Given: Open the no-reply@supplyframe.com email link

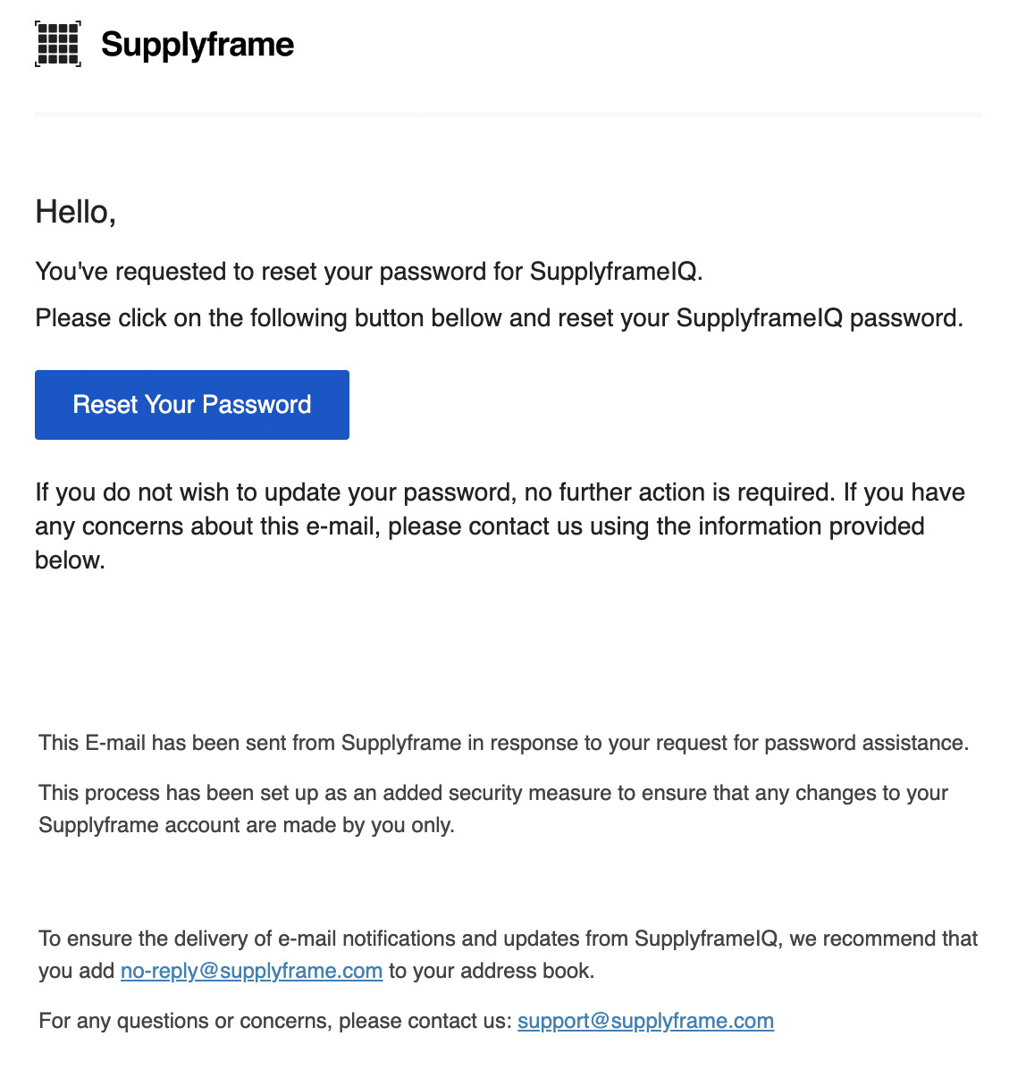Looking at the screenshot, I should point(251,971).
